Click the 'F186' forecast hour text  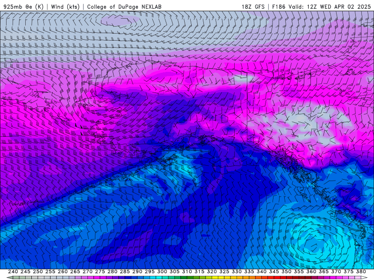[279, 7]
